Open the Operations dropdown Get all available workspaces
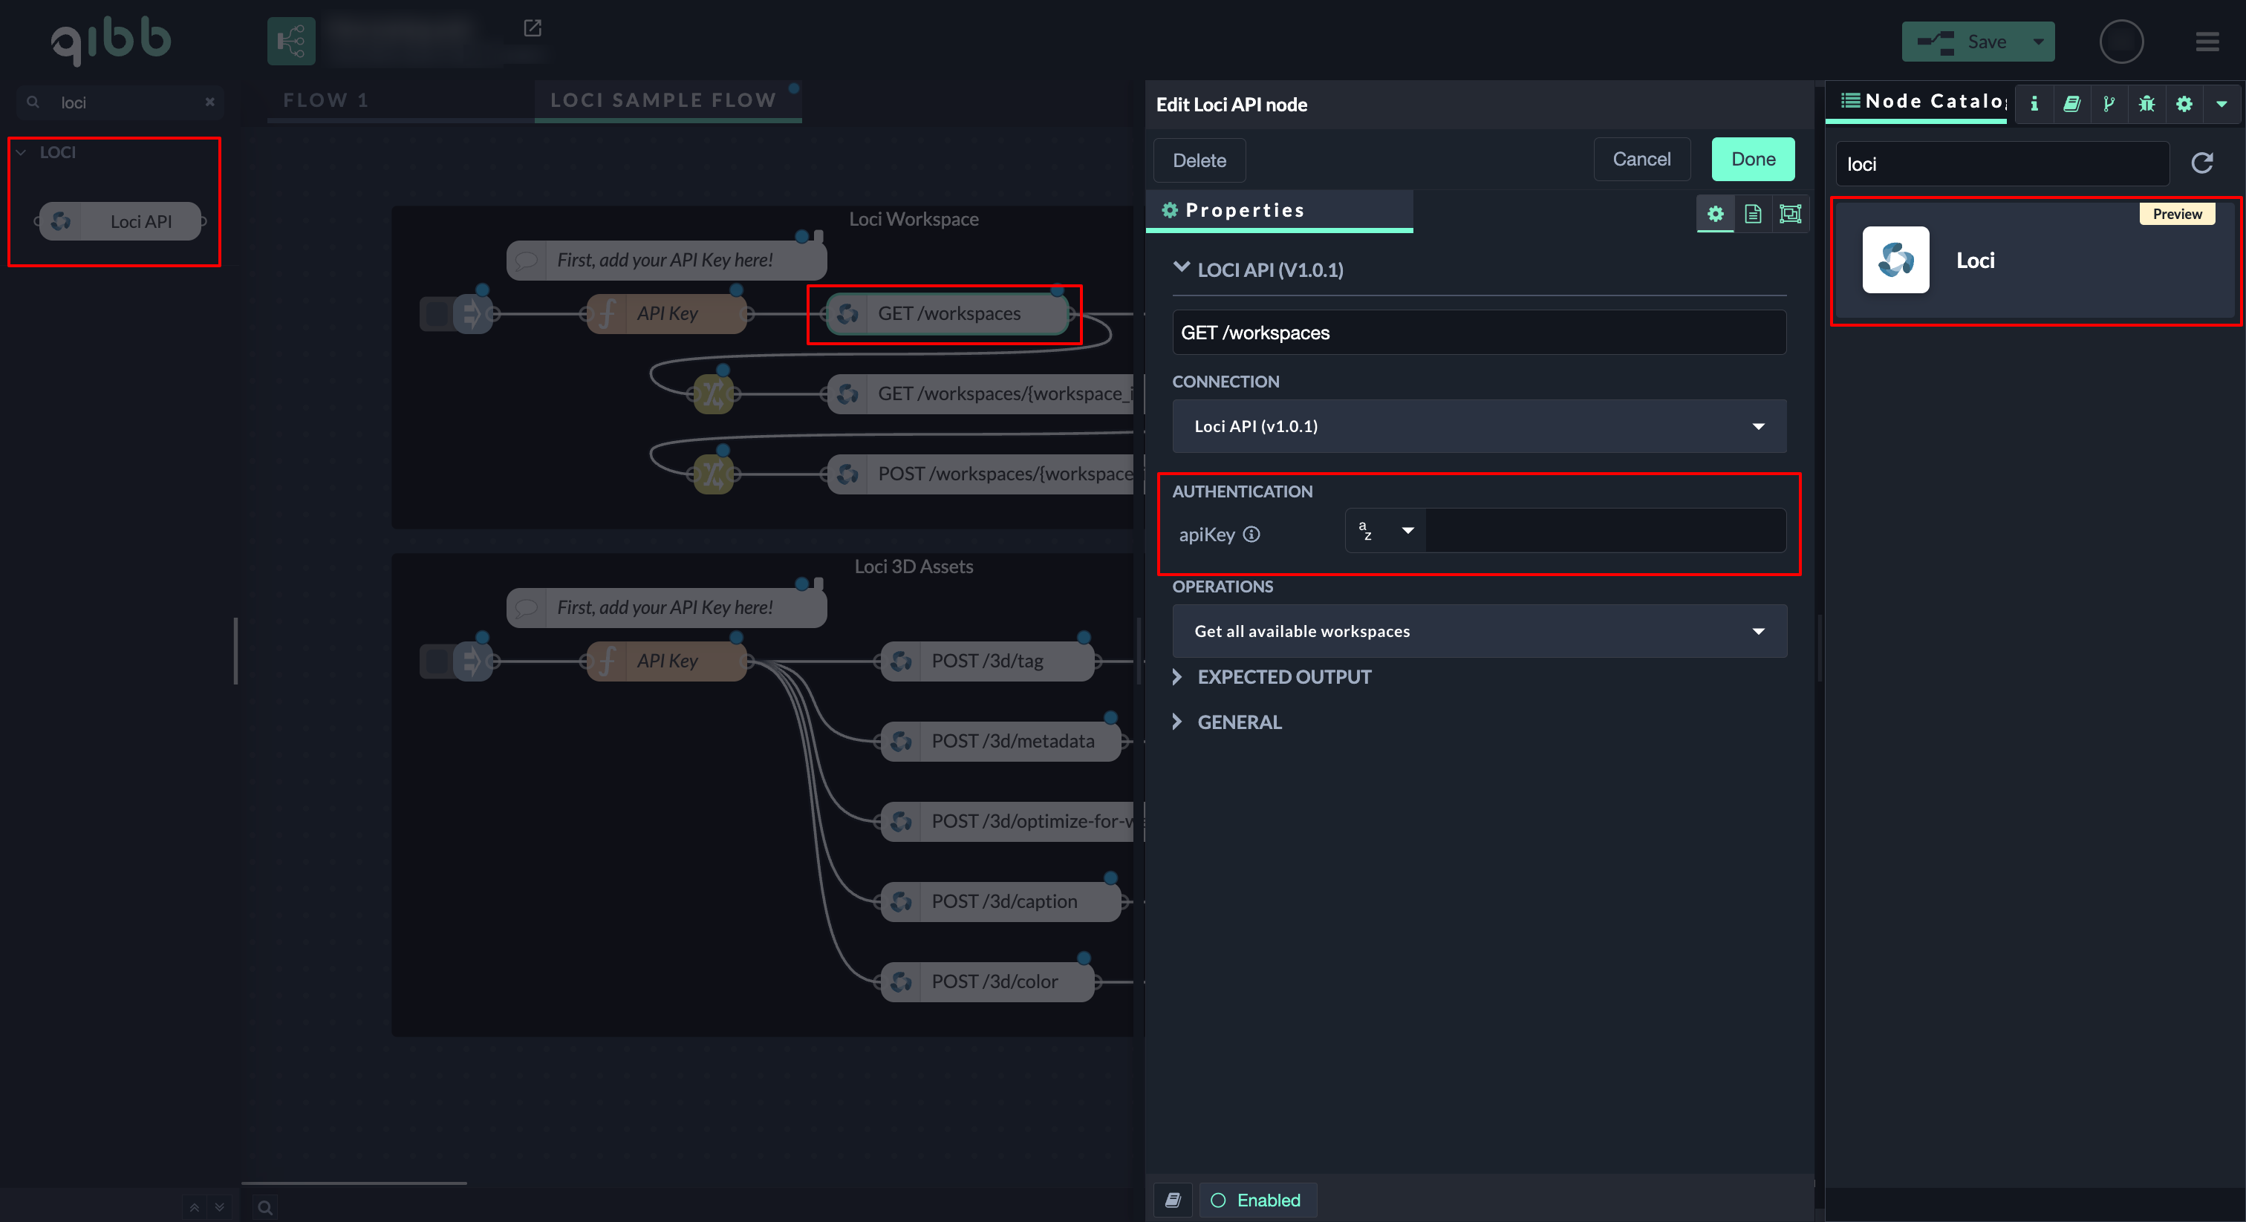Screen dimensions: 2246x1222 (1479, 631)
